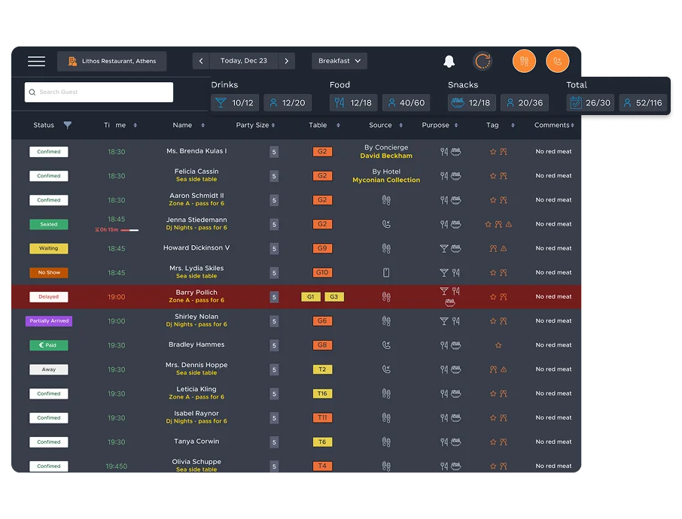
Task: Click cocktail purpose icon for Howard Dickinson V
Action: 444,249
